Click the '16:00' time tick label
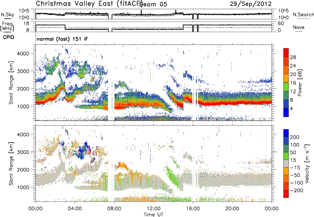 tap(193, 209)
